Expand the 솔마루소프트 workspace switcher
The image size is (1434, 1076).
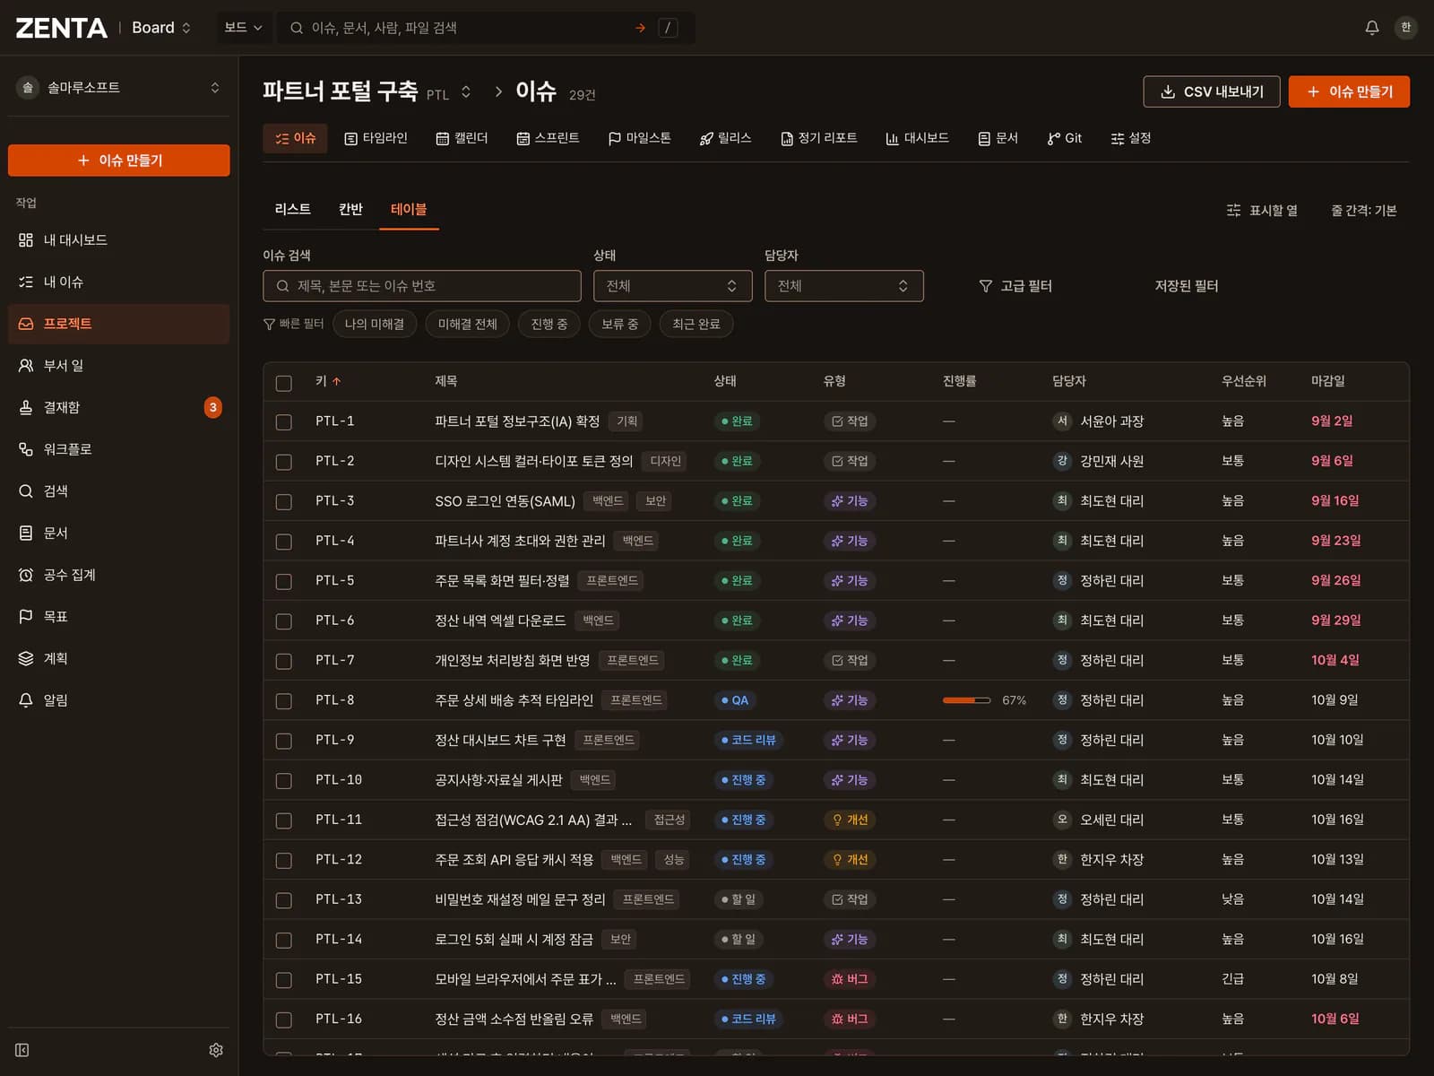click(118, 88)
